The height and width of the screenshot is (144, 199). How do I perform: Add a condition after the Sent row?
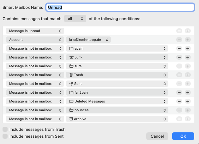[x=188, y=84]
